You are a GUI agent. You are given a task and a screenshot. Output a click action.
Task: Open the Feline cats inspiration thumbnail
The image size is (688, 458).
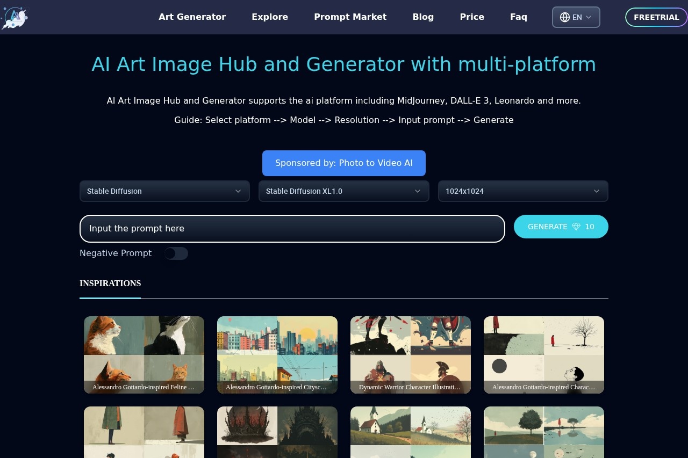(144, 354)
